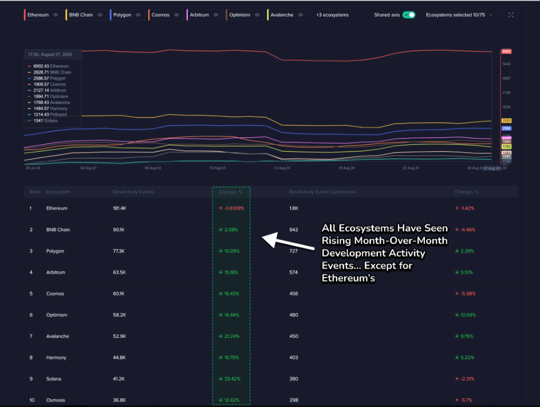The width and height of the screenshot is (540, 407).
Task: Hide the Avalanche ecosystem line
Action: (301, 15)
